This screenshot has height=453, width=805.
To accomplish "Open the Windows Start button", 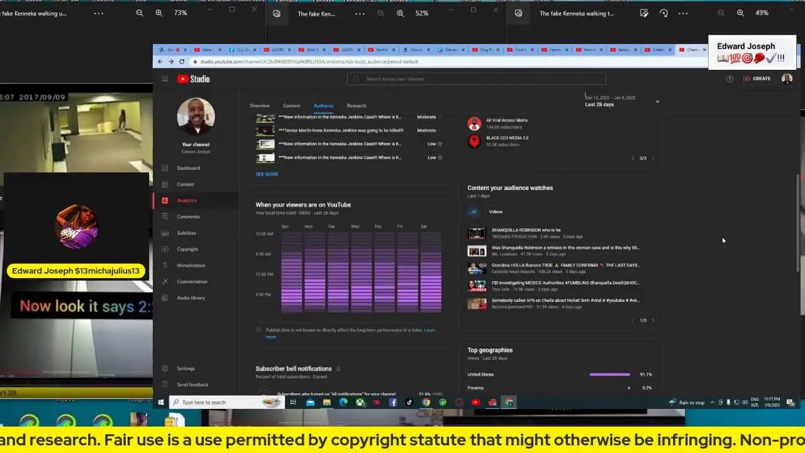I will coord(161,403).
